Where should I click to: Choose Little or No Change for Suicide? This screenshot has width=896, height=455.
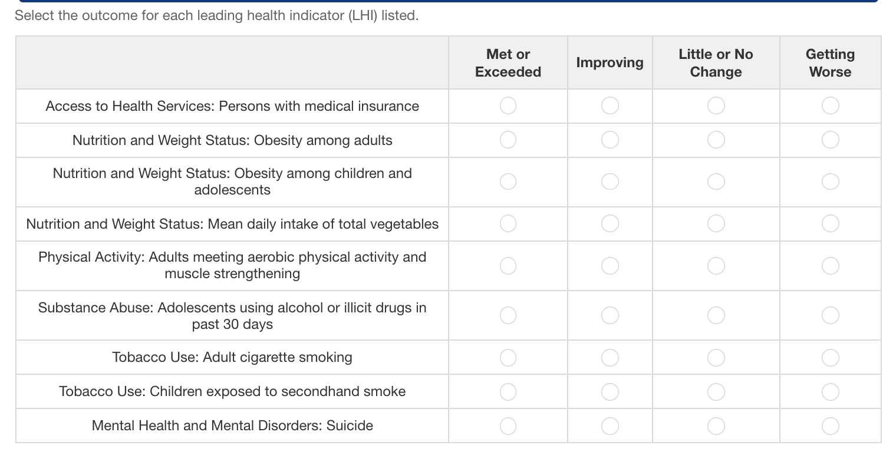(716, 426)
